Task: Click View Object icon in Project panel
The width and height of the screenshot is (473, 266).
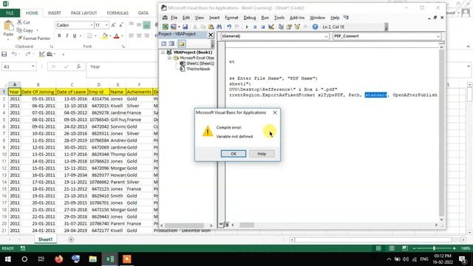Action: [171, 44]
